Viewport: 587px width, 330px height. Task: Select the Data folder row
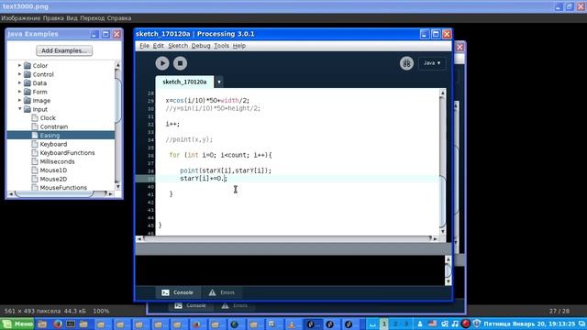[36, 83]
